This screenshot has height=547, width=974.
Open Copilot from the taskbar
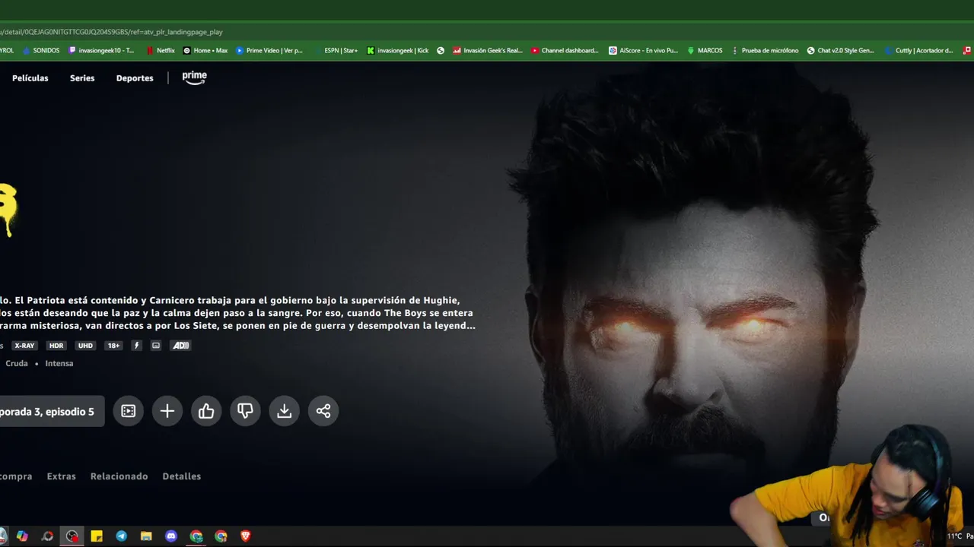[x=22, y=536]
